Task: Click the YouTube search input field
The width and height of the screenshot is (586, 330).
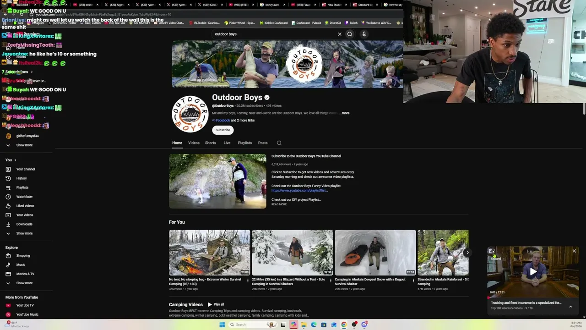Action: pyautogui.click(x=274, y=34)
